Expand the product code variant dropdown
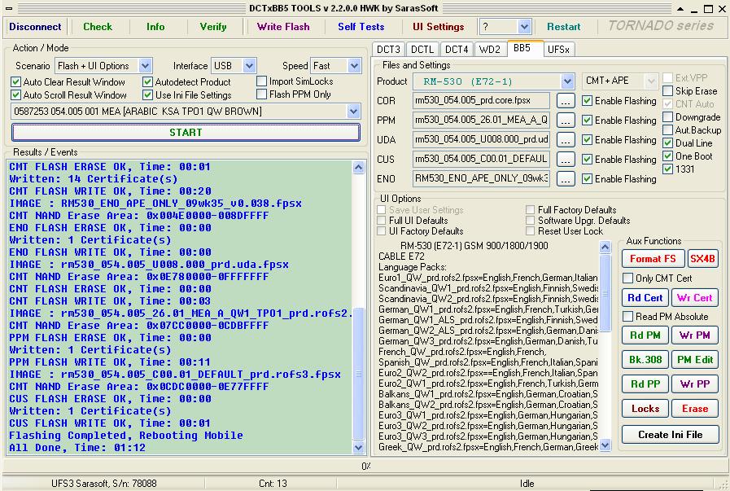The image size is (730, 491). (353, 111)
